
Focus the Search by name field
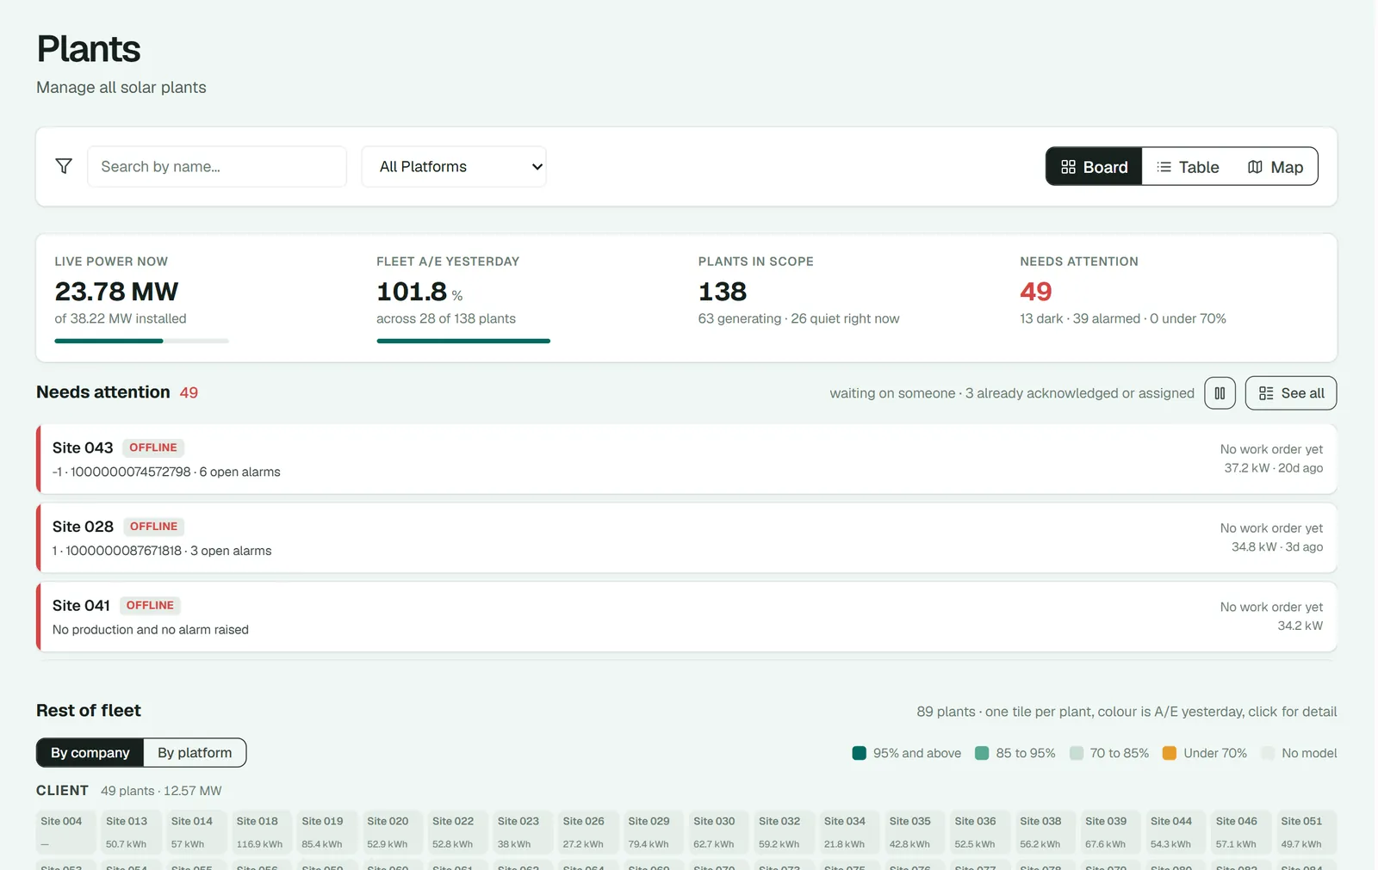217,166
